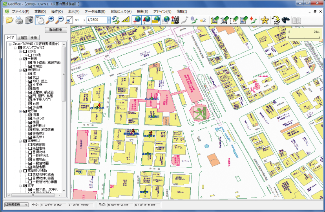Click the shapes and letters legend icon
Image resolution: width=325 pixels, height=212 pixels.
tap(175, 20)
